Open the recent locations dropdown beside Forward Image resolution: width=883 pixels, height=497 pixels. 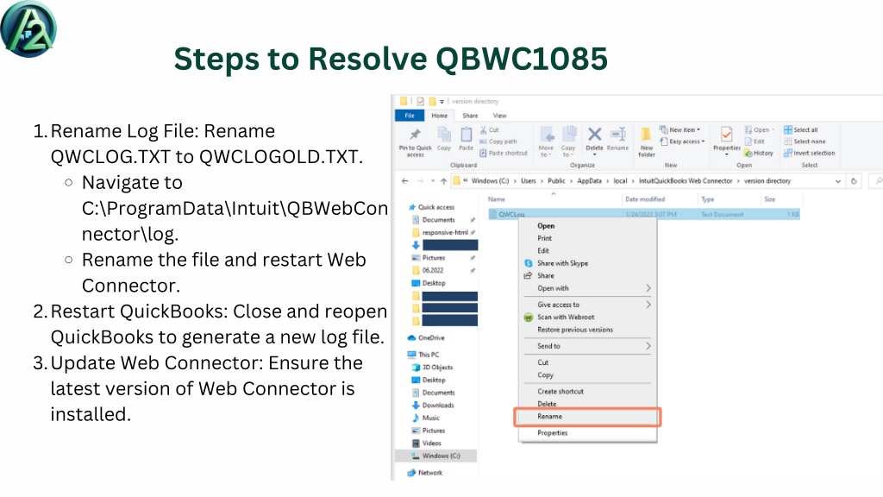point(433,181)
